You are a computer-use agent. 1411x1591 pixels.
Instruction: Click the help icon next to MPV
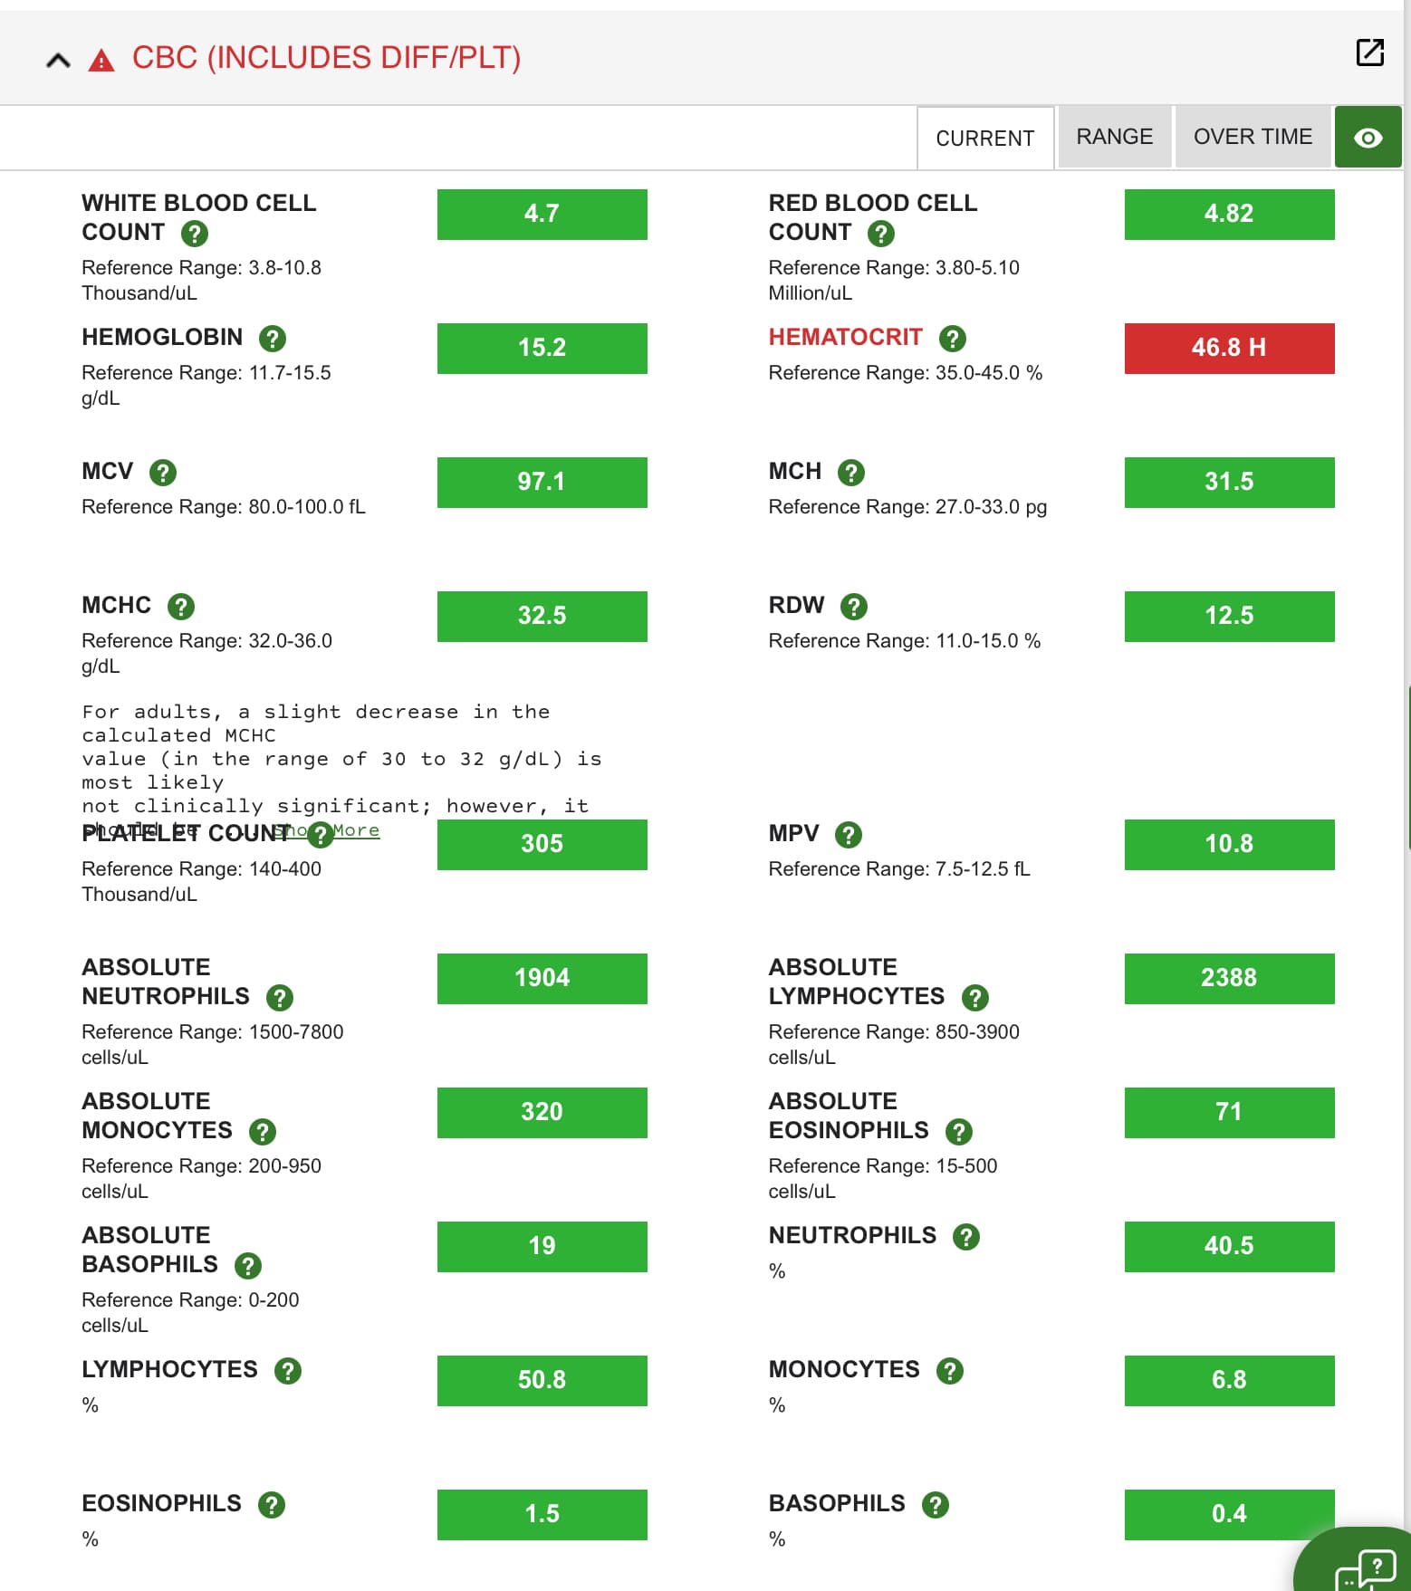tap(848, 835)
